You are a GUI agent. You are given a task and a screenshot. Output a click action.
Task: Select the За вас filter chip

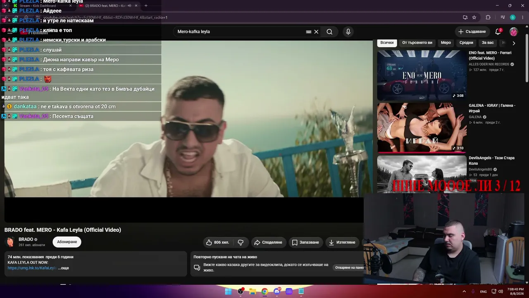click(488, 43)
